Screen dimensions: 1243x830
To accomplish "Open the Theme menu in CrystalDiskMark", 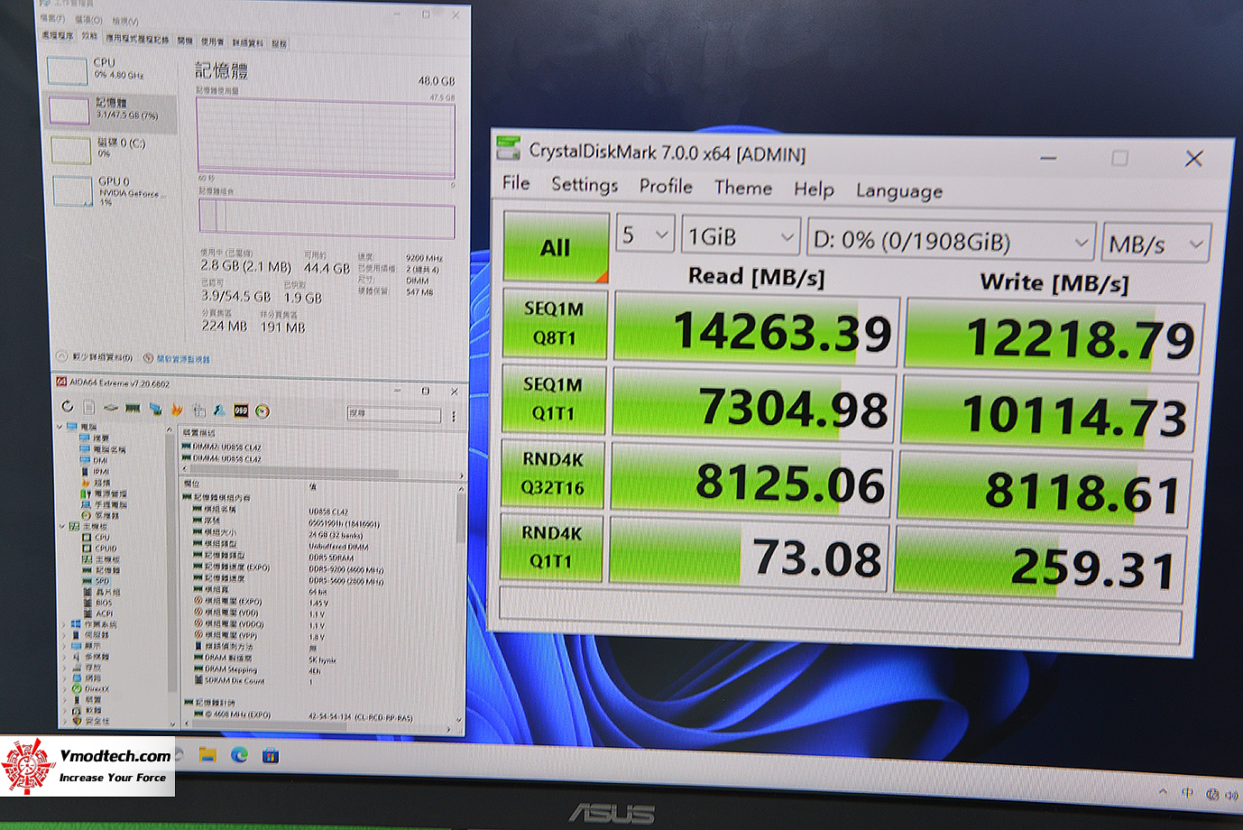I will pyautogui.click(x=743, y=188).
